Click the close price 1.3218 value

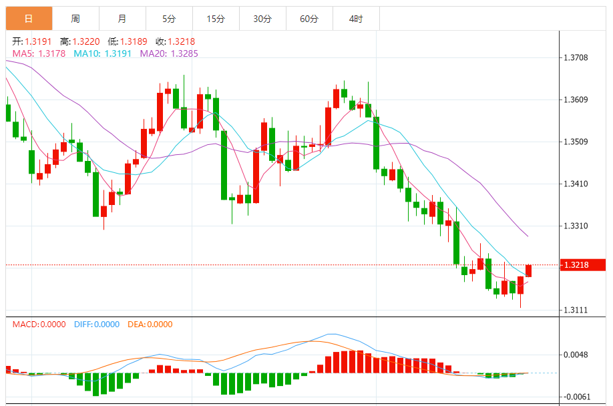pyautogui.click(x=182, y=41)
